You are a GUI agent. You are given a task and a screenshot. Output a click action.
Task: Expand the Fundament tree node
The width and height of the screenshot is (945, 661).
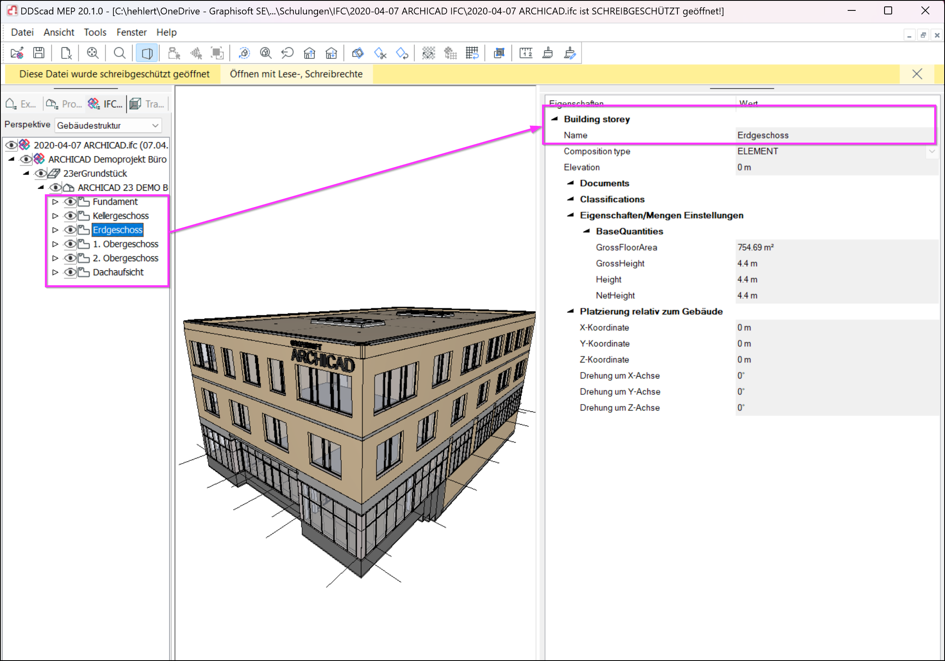tap(55, 202)
